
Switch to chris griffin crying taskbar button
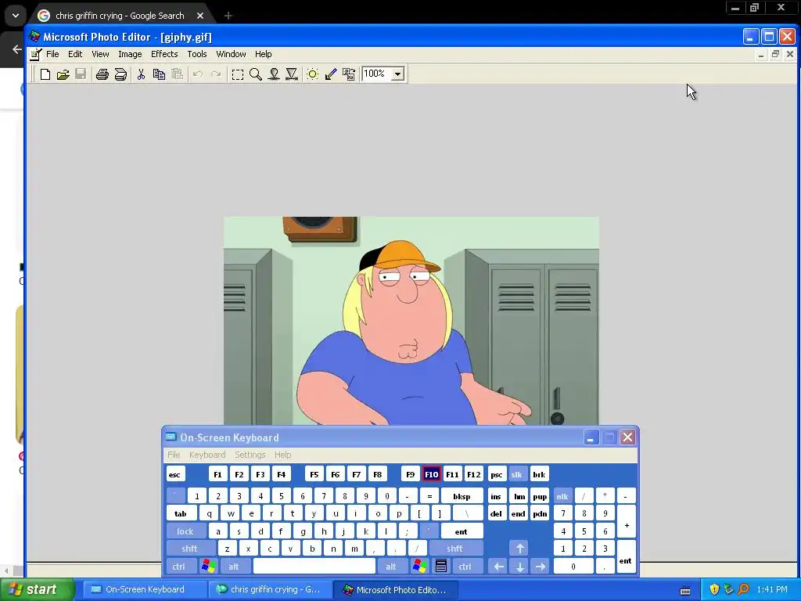pyautogui.click(x=270, y=590)
